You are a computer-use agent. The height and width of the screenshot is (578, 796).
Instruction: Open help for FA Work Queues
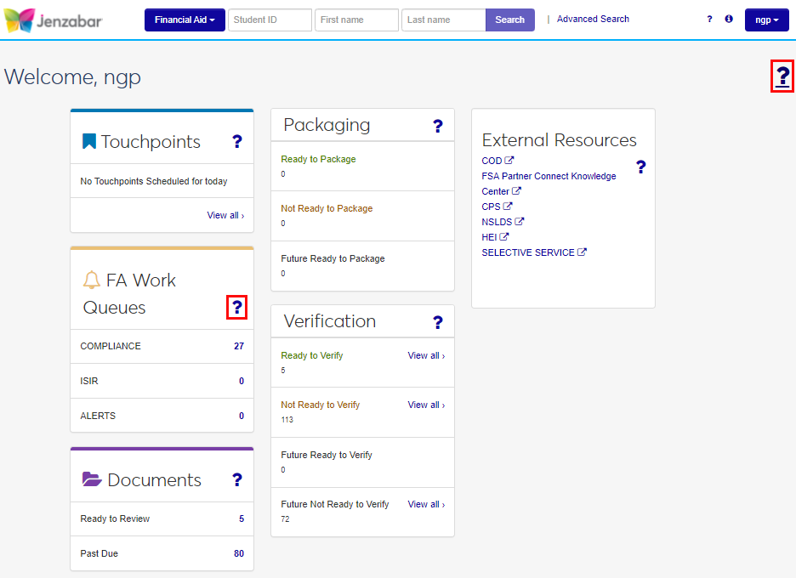pos(237,308)
